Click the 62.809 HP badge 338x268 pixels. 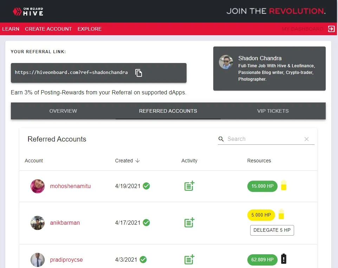(262, 260)
